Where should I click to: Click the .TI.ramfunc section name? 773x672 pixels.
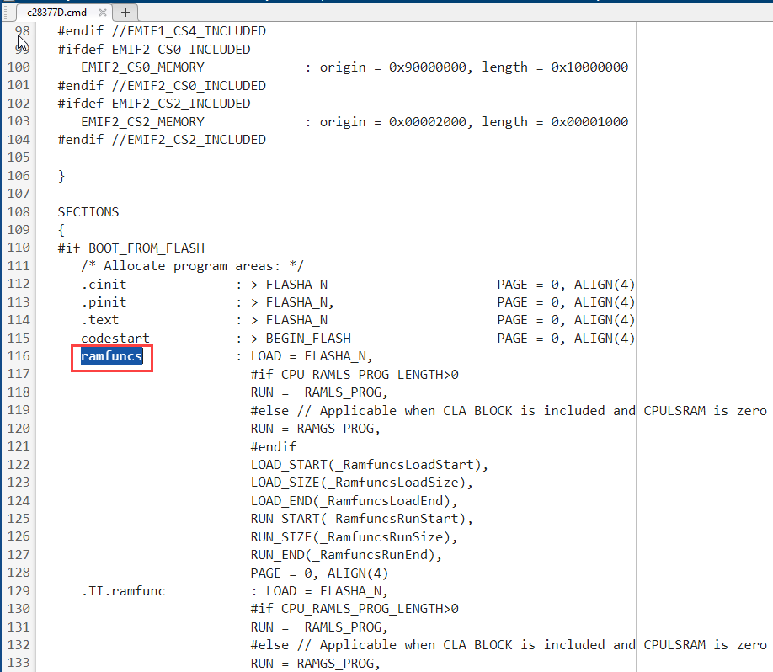(123, 590)
